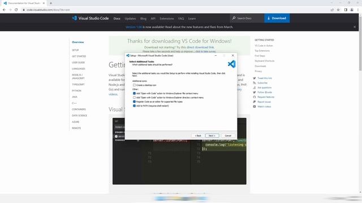Click the browser forward arrow
Viewport: 362px width, 203px height.
(x=10, y=10)
